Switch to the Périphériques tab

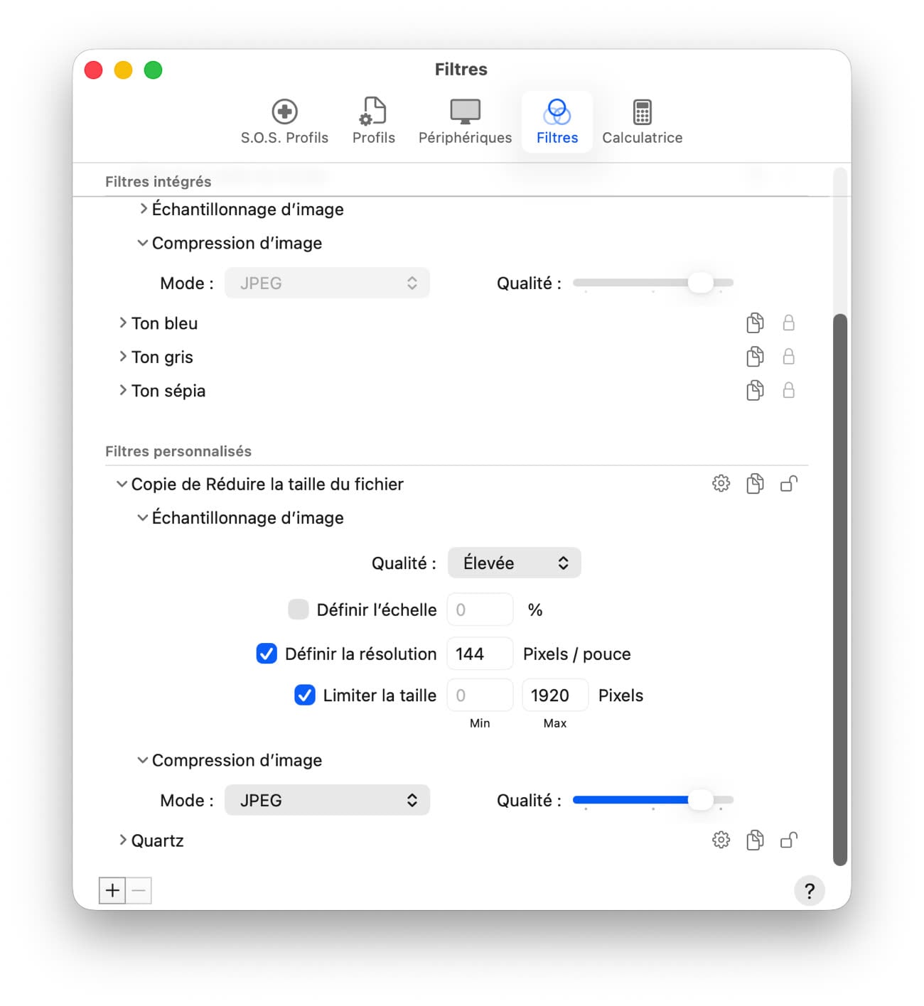click(x=465, y=122)
